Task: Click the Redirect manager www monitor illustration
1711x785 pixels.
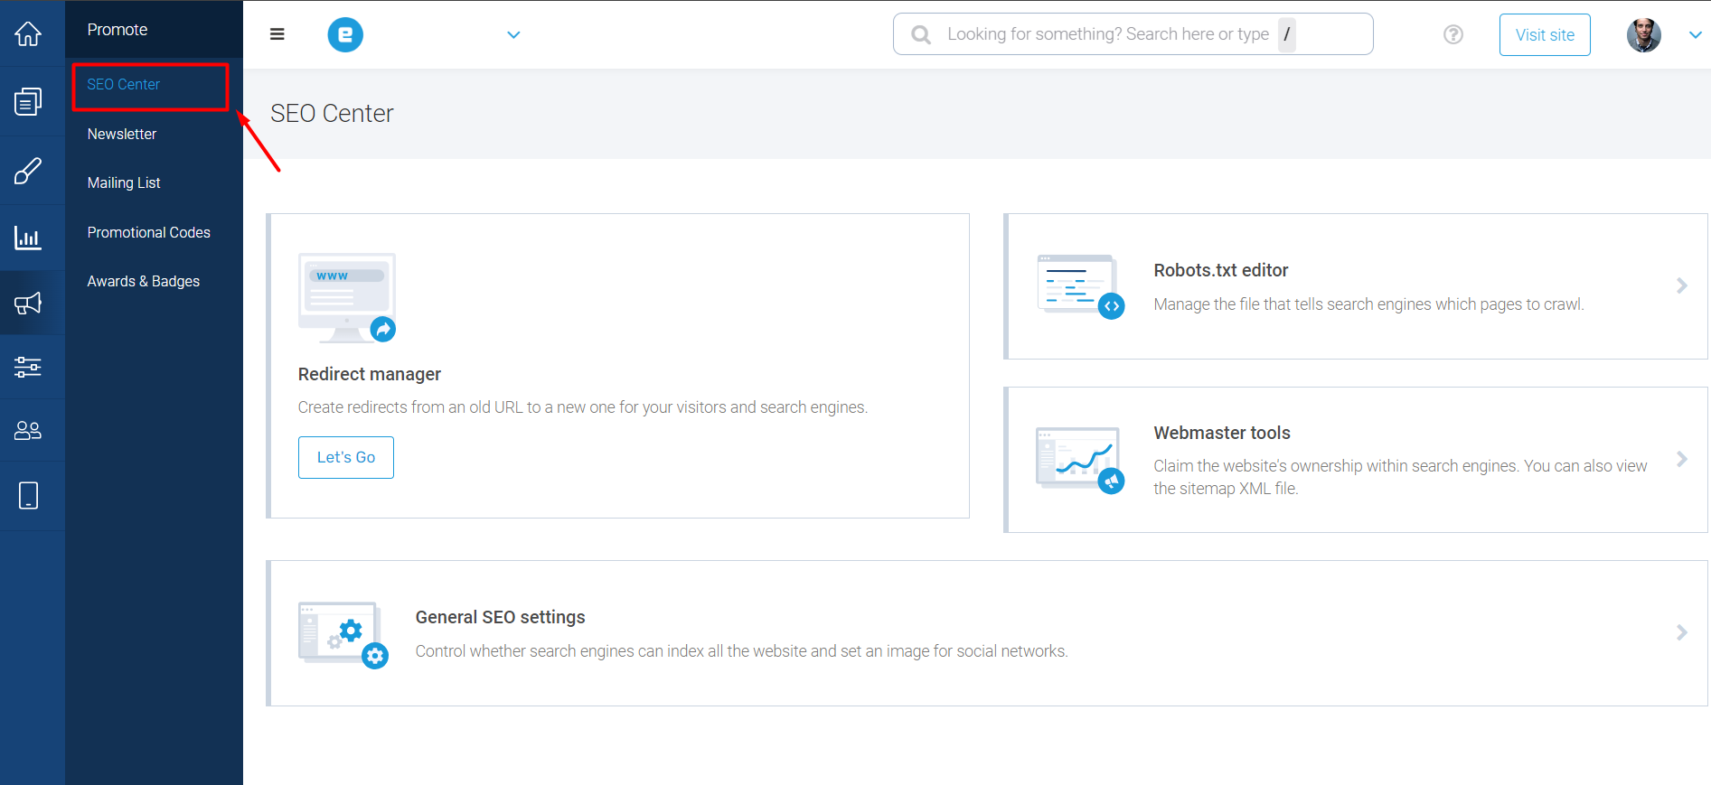Action: pos(347,298)
